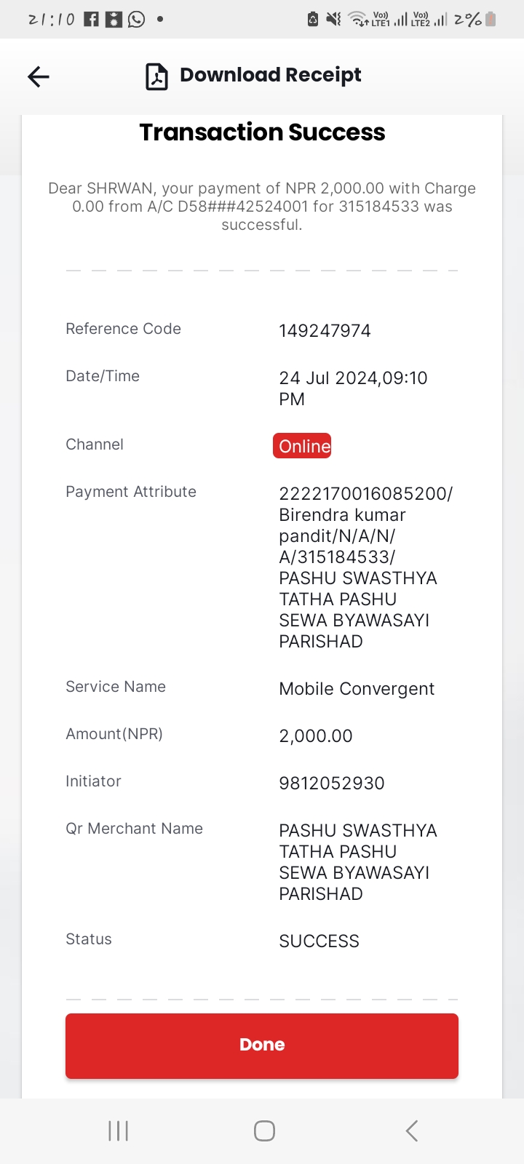Tap the Android home button
This screenshot has width=524, height=1164.
tap(264, 1131)
